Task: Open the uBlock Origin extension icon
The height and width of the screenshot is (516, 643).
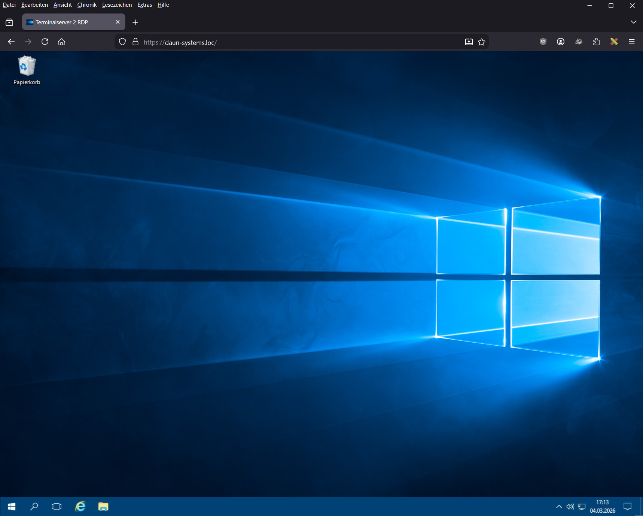Action: [x=543, y=42]
